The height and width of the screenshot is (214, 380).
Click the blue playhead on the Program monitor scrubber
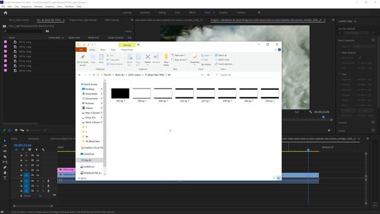pyautogui.click(x=323, y=117)
